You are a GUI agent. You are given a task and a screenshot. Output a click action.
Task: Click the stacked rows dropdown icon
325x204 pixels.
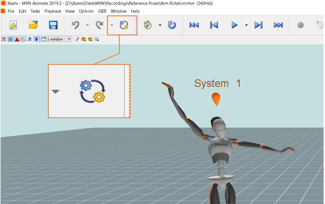click(x=97, y=39)
